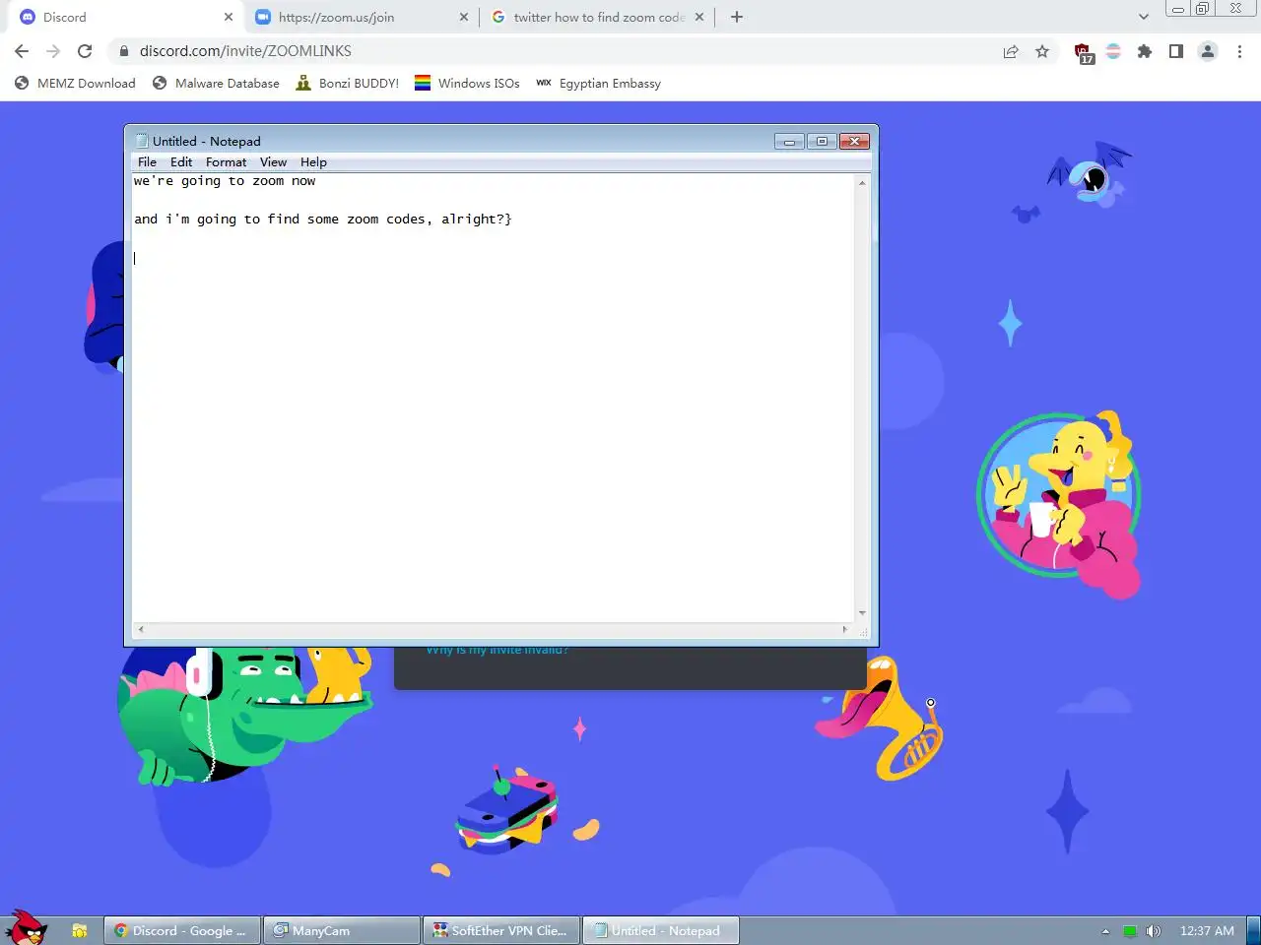
Task: Switch to the Discord tab
Action: 125,17
